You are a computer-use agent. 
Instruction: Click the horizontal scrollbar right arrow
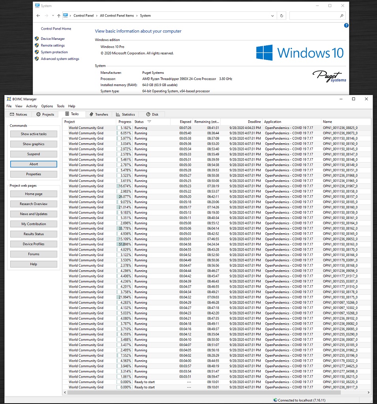pyautogui.click(x=368, y=393)
